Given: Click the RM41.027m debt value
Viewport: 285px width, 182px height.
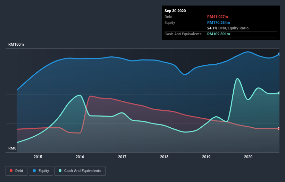Looking at the screenshot, I should (x=218, y=17).
